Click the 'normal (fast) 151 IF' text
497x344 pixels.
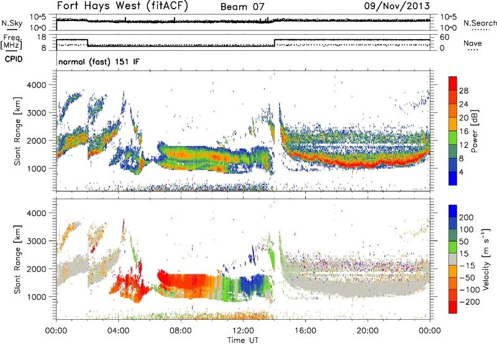(99, 61)
